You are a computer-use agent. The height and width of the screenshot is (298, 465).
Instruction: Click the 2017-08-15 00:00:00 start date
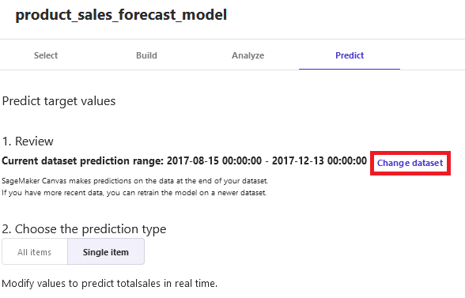(x=214, y=160)
